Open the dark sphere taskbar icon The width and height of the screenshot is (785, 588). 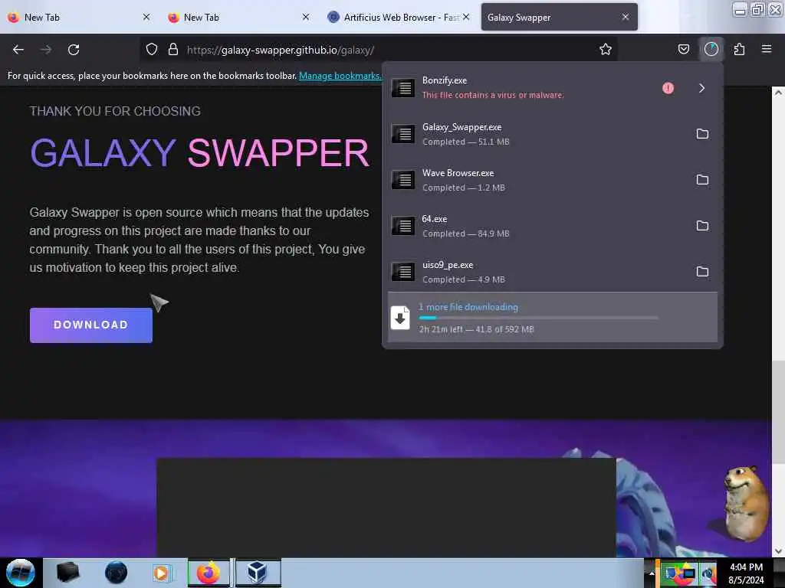(x=117, y=573)
